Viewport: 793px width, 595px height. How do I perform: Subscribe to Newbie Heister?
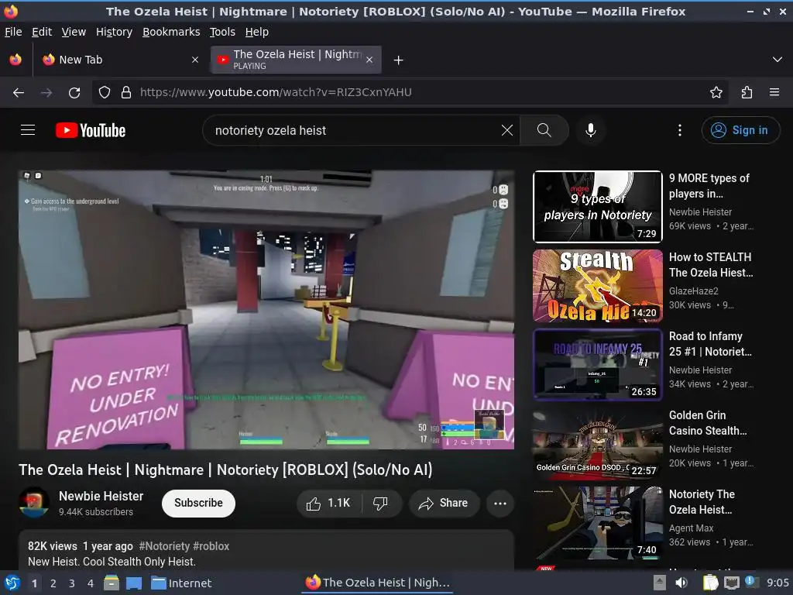(199, 504)
